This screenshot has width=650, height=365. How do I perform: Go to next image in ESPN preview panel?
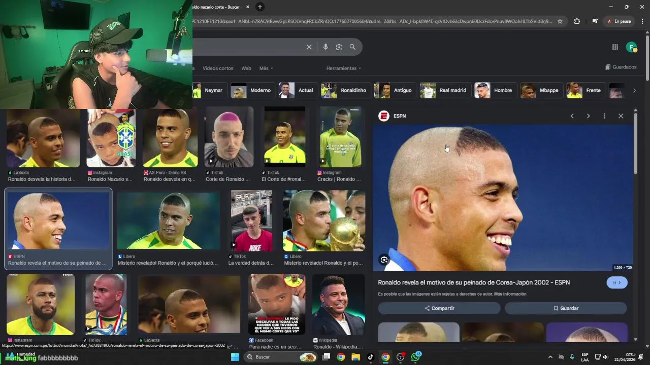tap(588, 116)
